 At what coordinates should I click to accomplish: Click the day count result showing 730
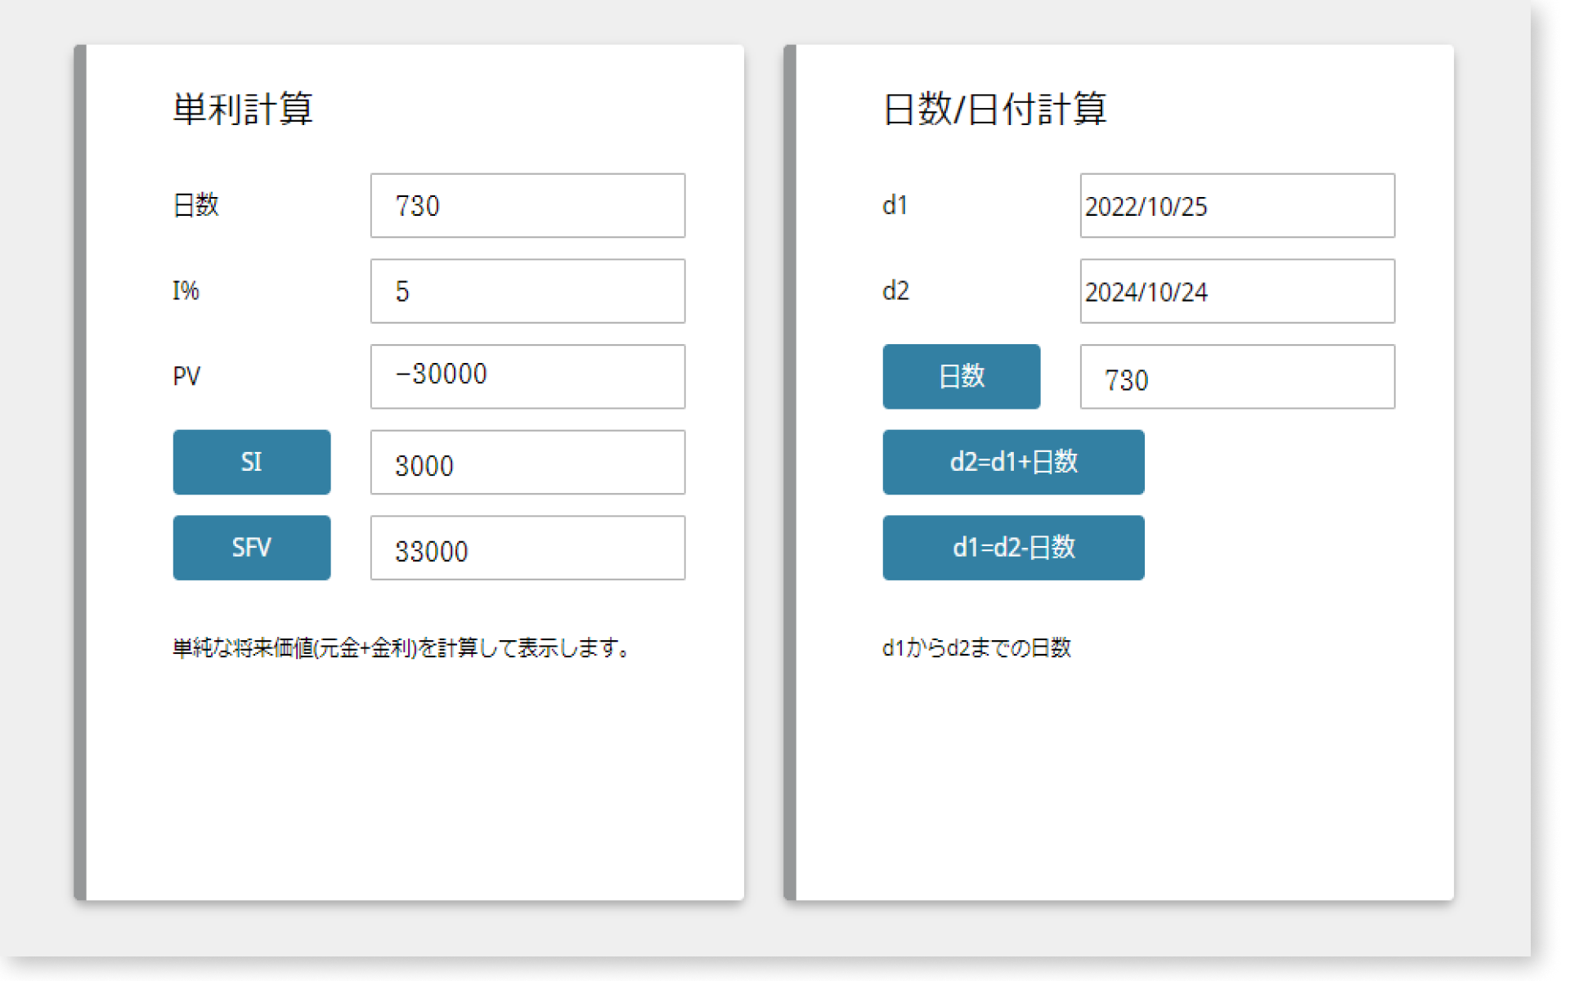[1236, 378]
